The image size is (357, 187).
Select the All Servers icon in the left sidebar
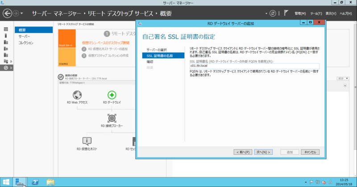(6, 42)
